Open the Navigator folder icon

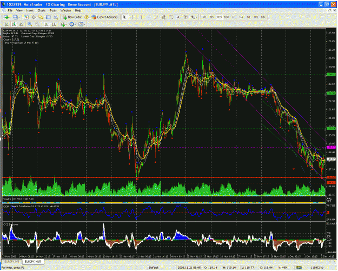tap(41, 17)
